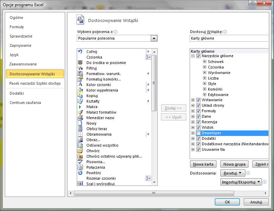Switch to the Formuły options category
This screenshot has width=274, height=211.
coord(17,27)
